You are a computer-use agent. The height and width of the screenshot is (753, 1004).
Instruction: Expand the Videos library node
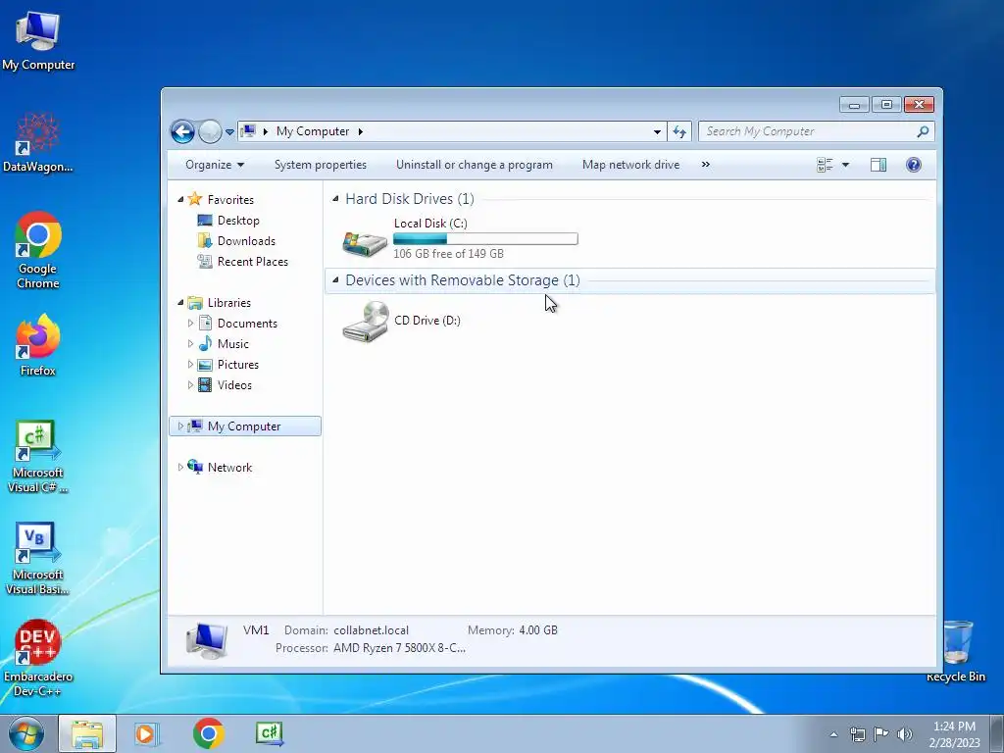[x=190, y=384]
